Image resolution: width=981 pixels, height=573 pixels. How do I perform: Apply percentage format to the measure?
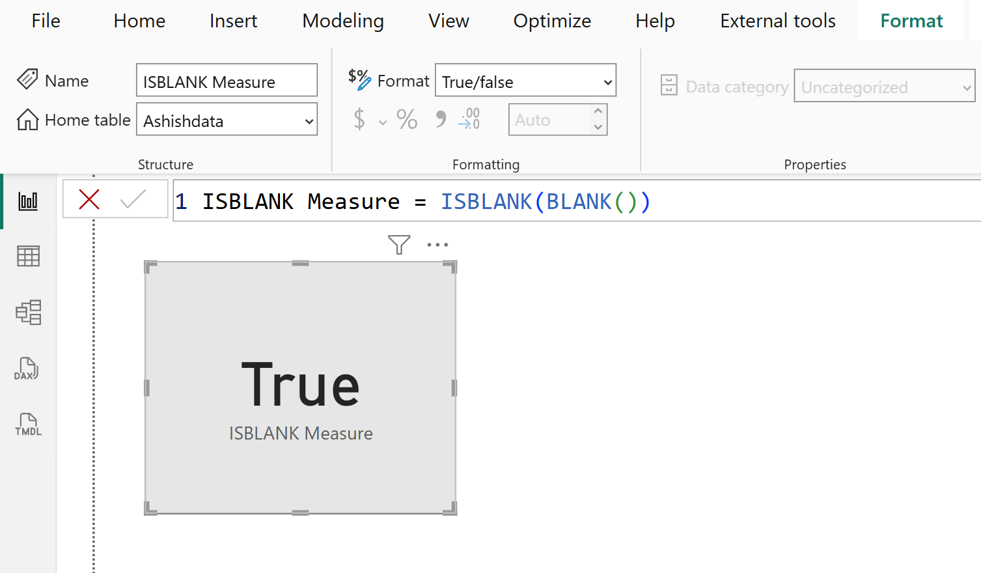coord(407,119)
